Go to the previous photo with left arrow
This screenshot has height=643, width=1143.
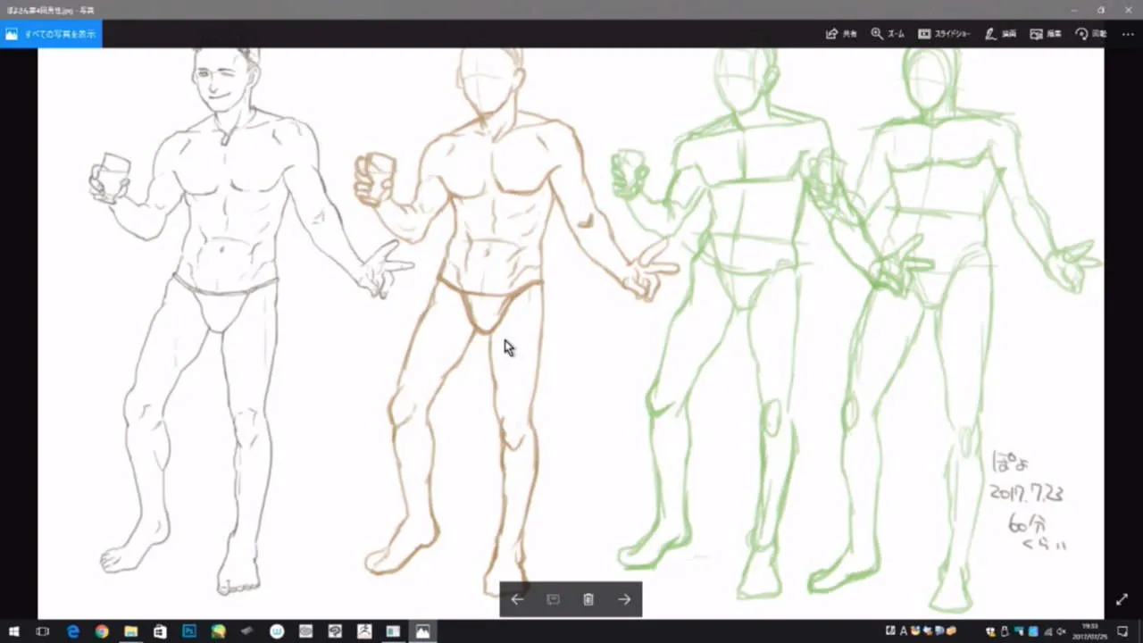tap(517, 599)
